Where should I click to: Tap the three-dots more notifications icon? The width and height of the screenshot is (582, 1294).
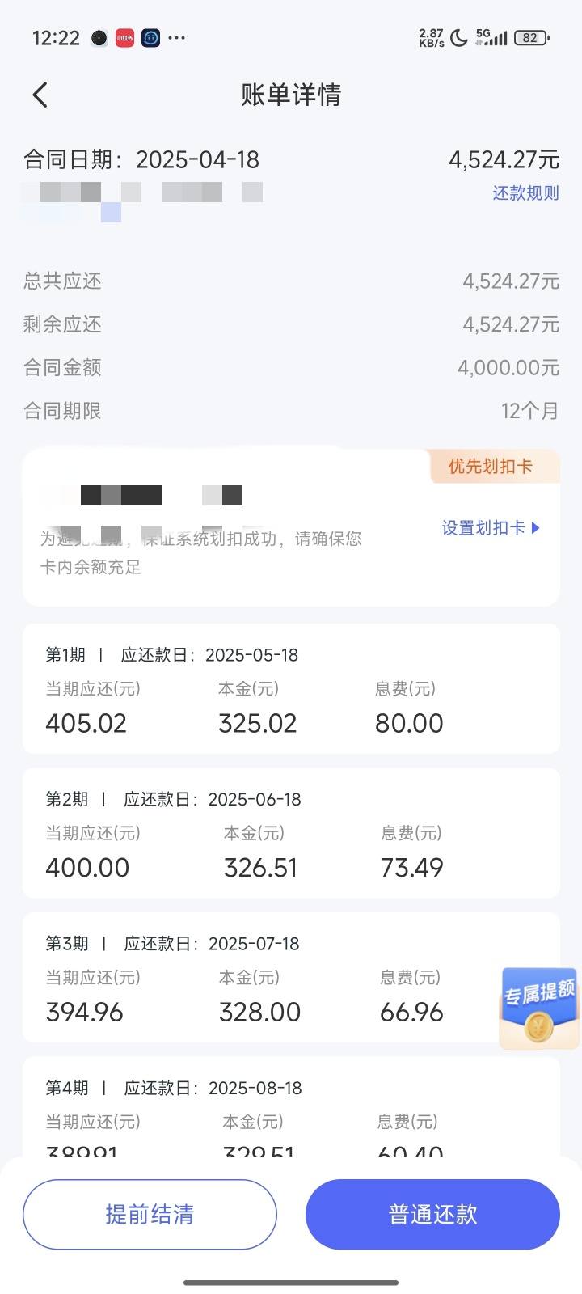[x=177, y=37]
